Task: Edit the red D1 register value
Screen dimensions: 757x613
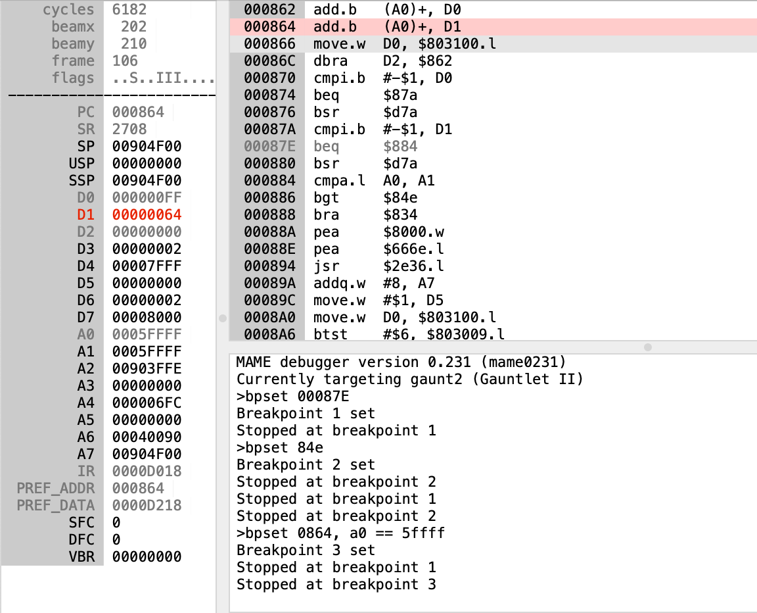Action: [x=147, y=215]
